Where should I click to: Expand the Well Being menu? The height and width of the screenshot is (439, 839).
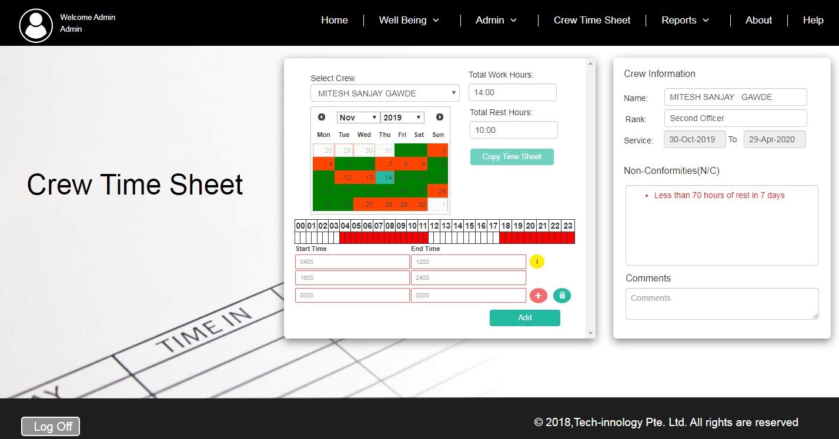coord(409,20)
